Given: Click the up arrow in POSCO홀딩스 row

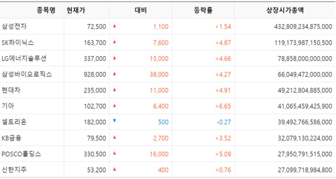Looking at the screenshot, I should 115,153.
